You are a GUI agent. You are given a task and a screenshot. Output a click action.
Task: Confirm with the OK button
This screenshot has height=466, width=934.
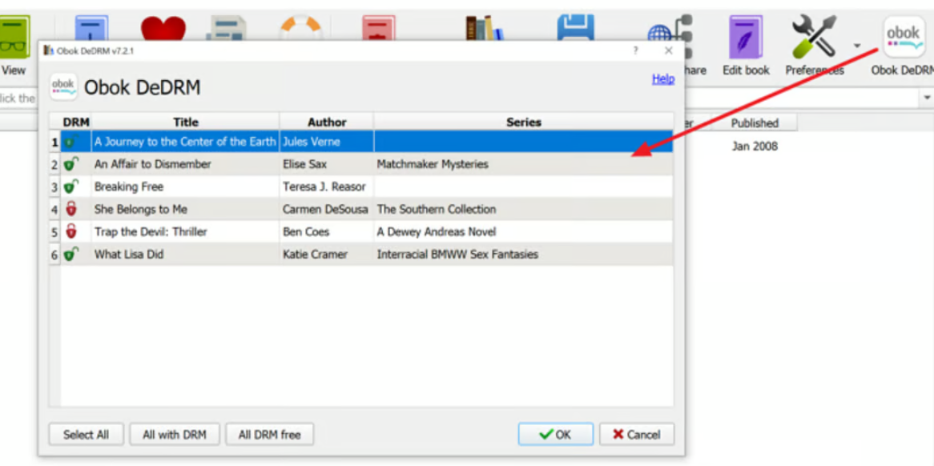pyautogui.click(x=556, y=435)
